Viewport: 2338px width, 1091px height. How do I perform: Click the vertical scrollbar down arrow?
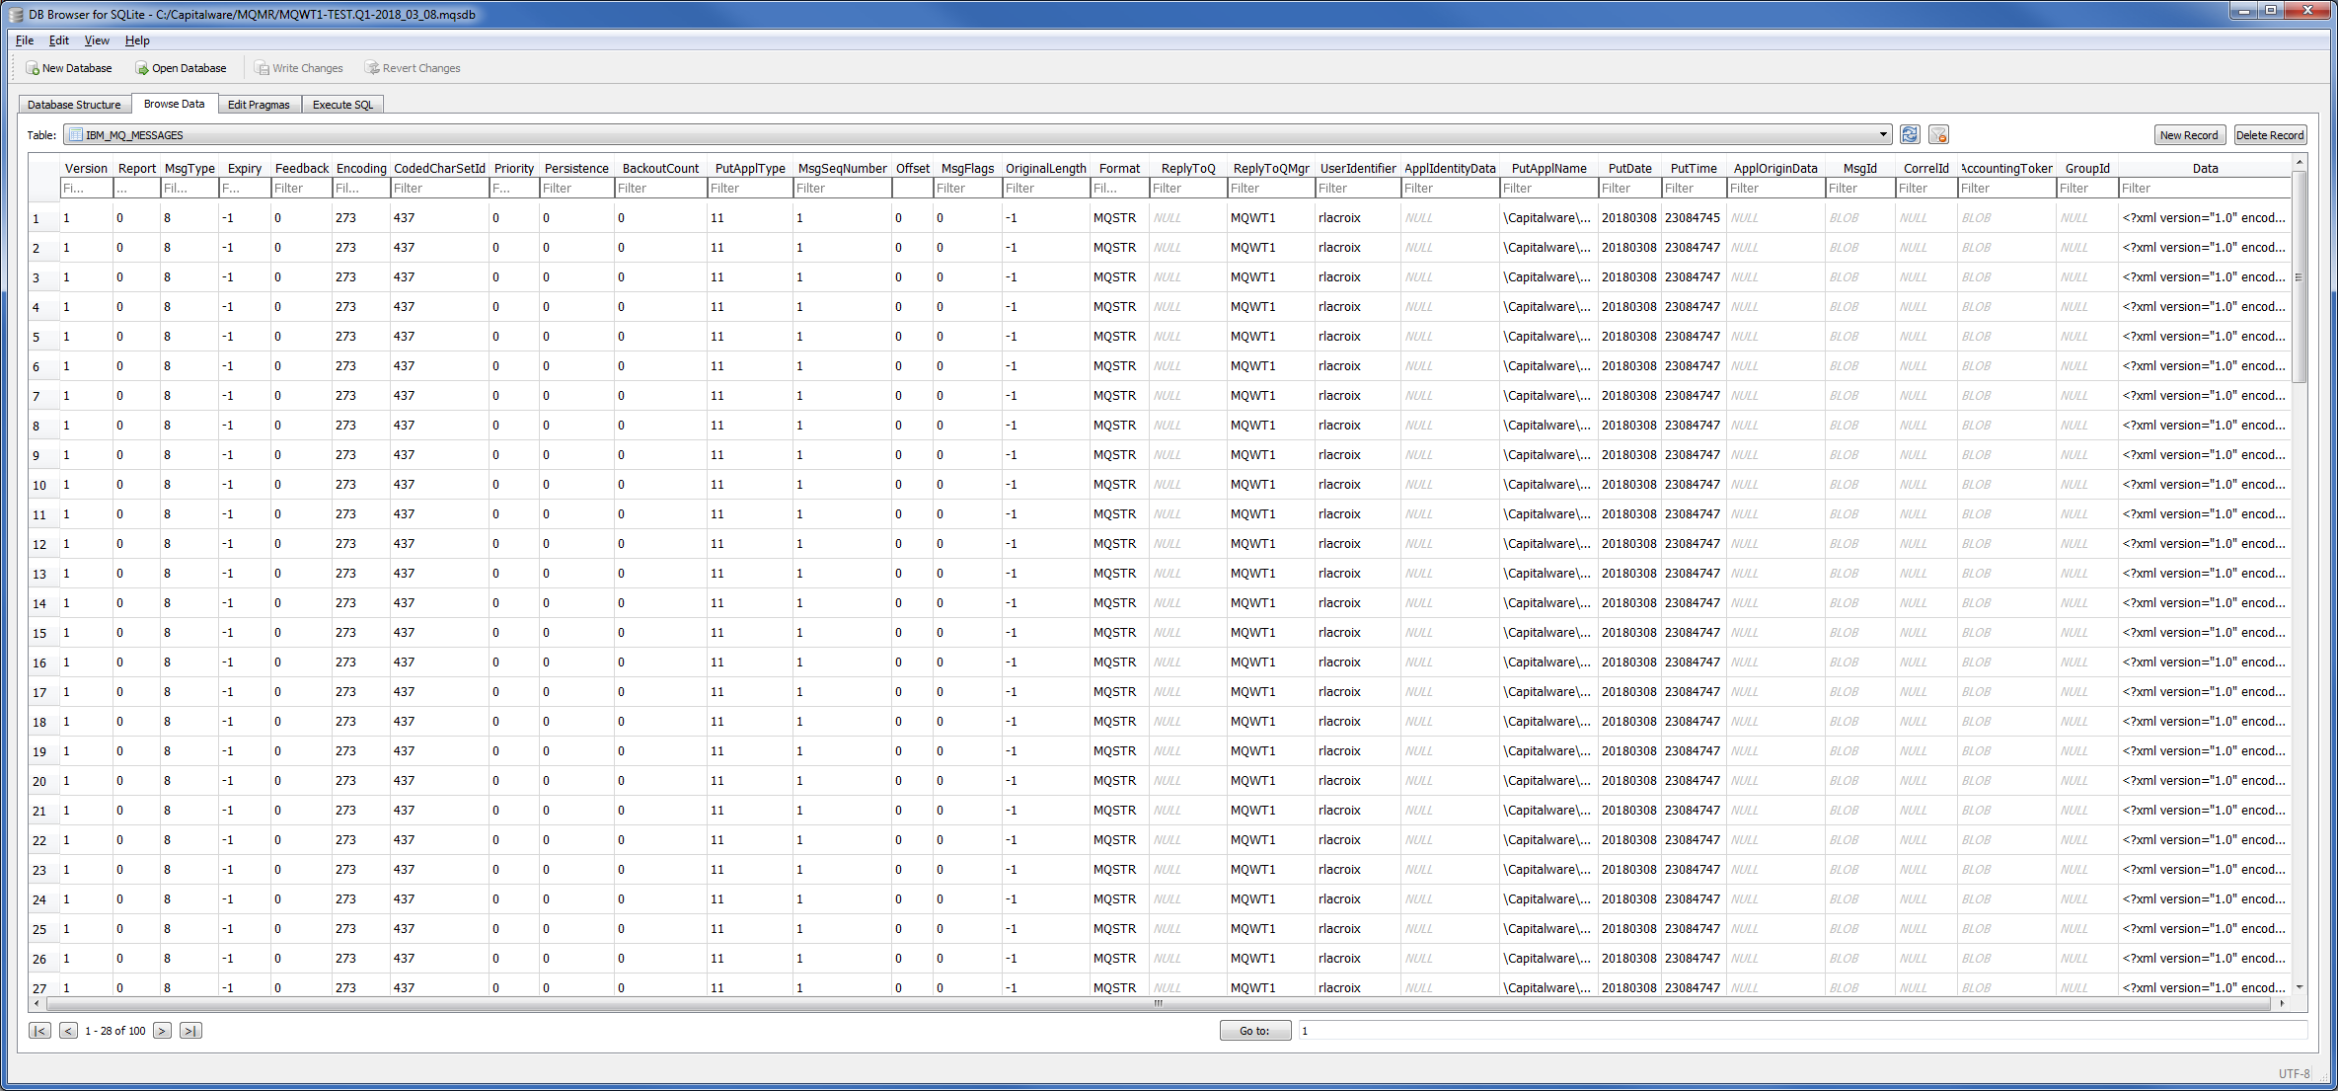(x=2300, y=986)
